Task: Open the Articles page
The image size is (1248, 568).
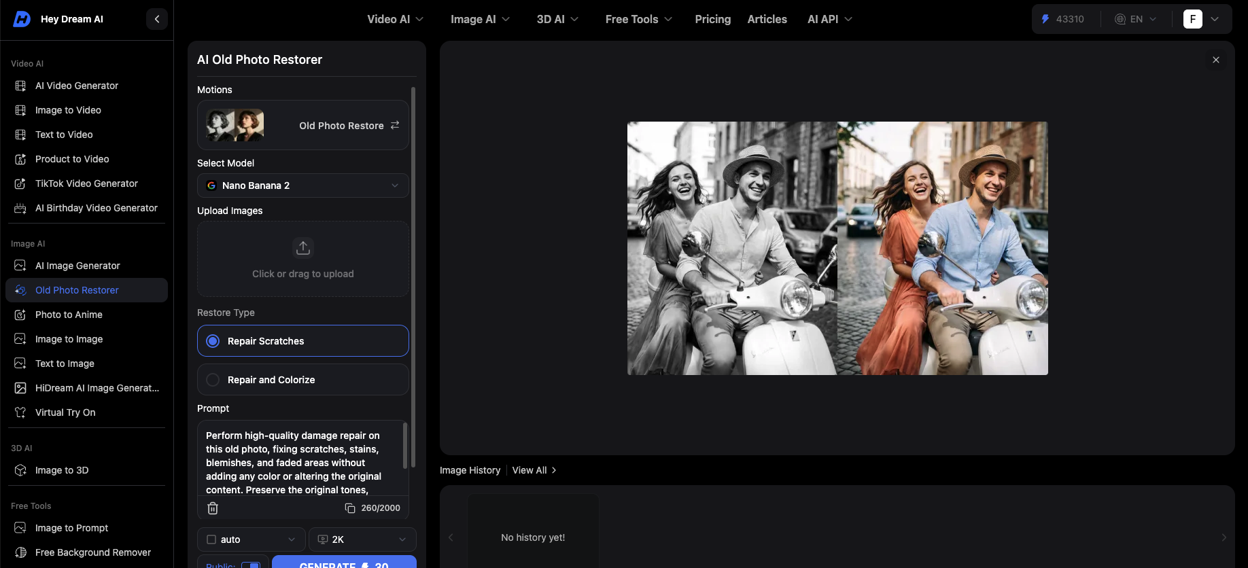Action: 767,19
